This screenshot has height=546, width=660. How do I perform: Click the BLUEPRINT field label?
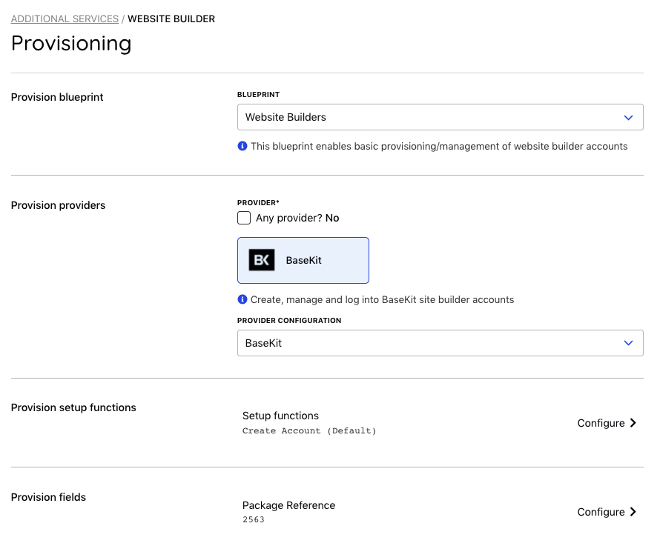pos(259,95)
